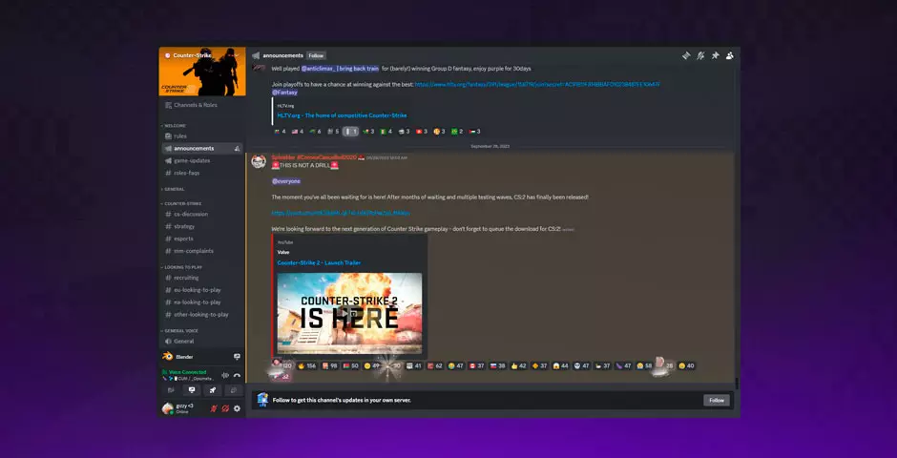The height and width of the screenshot is (458, 897).
Task: Open the recruiting channel
Action: 202,278
